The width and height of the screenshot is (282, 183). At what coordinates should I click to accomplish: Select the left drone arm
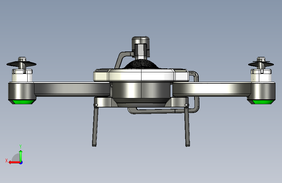pos(72,89)
